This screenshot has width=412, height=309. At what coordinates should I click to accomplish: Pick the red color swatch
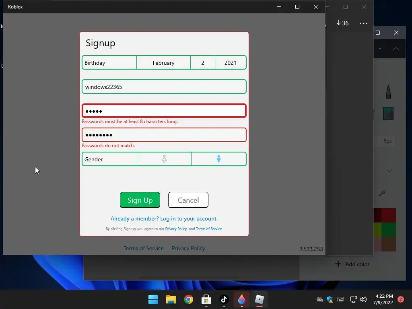(389, 216)
